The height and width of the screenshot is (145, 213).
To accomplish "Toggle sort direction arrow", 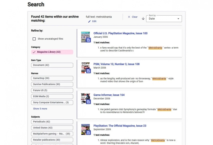I will (143, 19).
